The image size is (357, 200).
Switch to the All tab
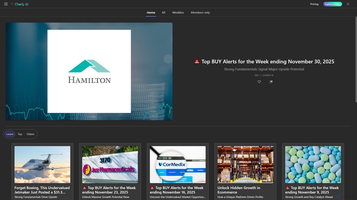click(x=163, y=12)
